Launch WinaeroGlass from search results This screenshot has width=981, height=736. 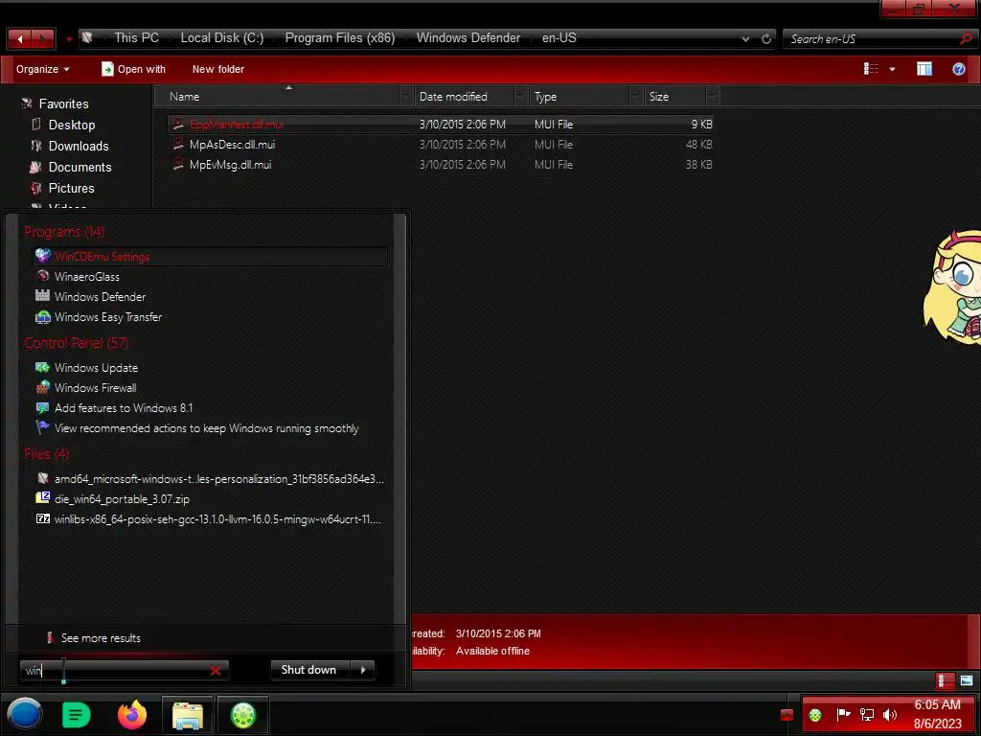(x=210, y=277)
